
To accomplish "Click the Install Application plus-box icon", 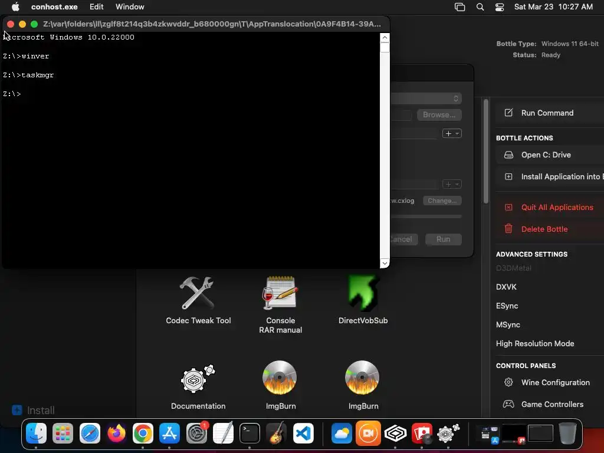I will (x=508, y=177).
